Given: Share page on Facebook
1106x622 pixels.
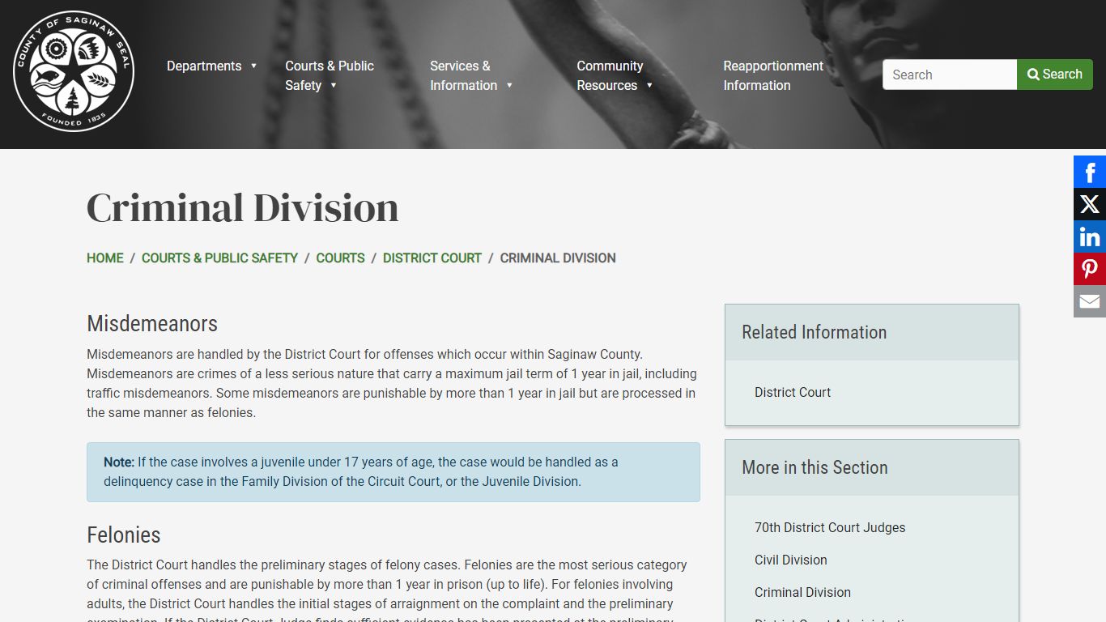Looking at the screenshot, I should pos(1090,172).
